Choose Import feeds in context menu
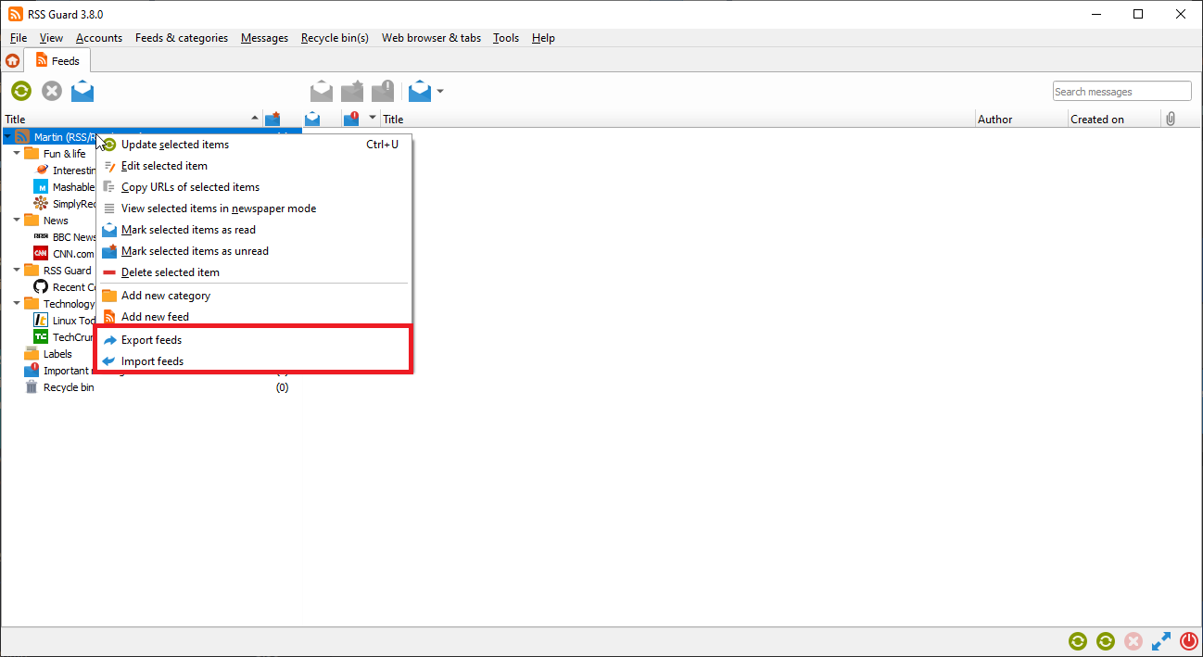Image resolution: width=1203 pixels, height=657 pixels. (152, 361)
